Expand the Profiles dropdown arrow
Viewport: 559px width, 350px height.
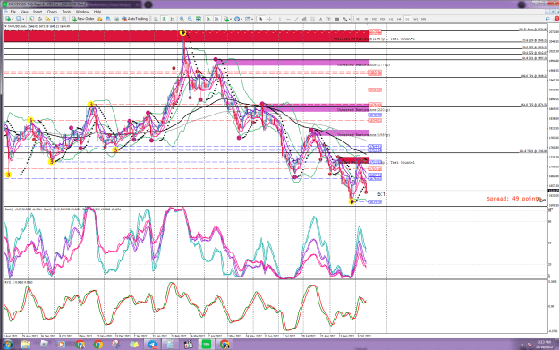(x=23, y=19)
